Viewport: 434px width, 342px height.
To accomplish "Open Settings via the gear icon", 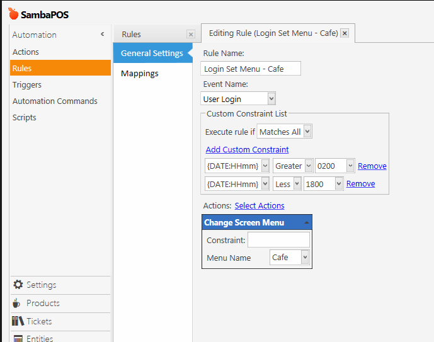I will [18, 285].
